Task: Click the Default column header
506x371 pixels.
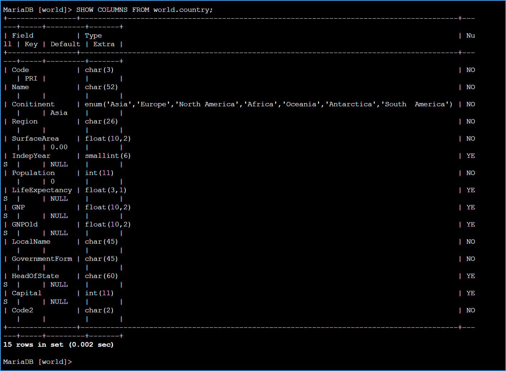Action: pyautogui.click(x=65, y=44)
